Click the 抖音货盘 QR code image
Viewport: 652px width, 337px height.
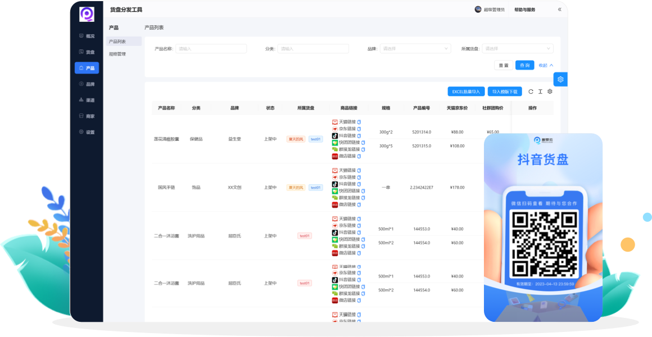pyautogui.click(x=545, y=244)
